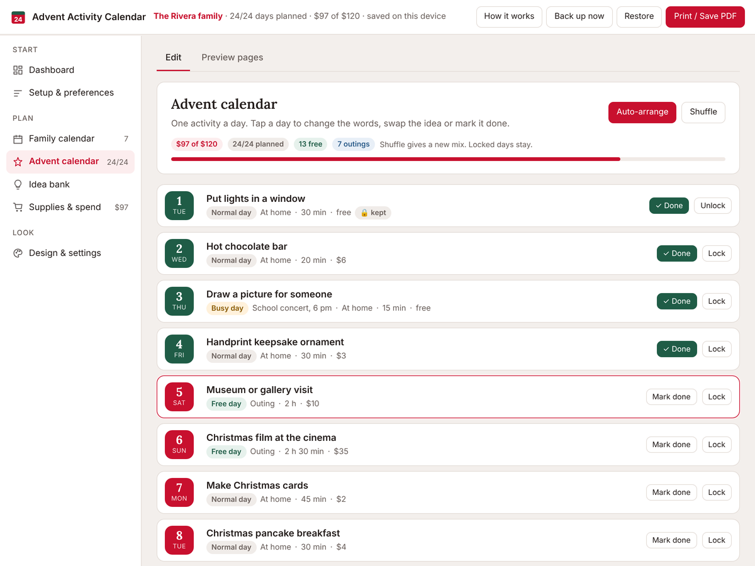The image size is (755, 566).
Task: Click the '$97 of $120' budget chip
Action: (197, 144)
